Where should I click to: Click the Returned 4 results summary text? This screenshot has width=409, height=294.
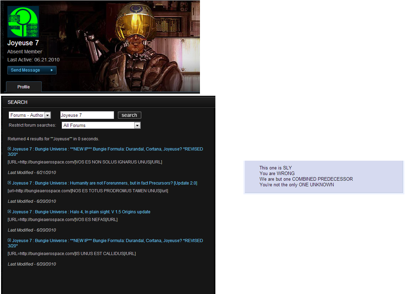[53, 139]
